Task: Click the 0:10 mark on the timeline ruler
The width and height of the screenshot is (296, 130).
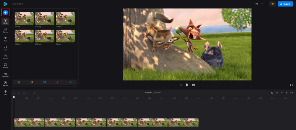Action: [75, 98]
